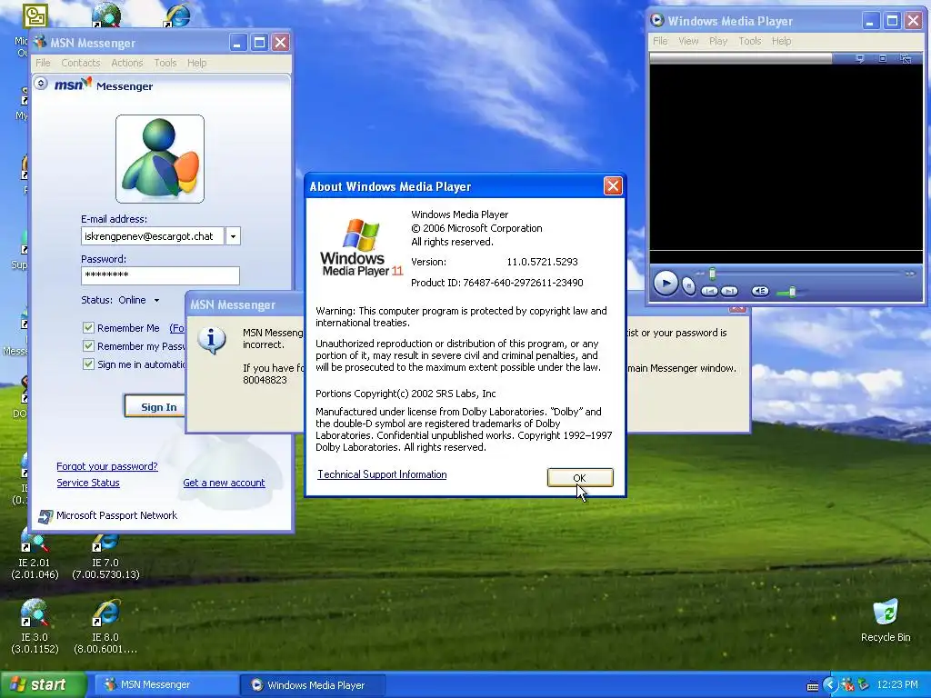Open Forgot your password link
Screen dimensions: 931x698
pos(107,466)
